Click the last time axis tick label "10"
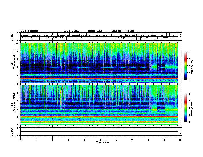Screen dimensions: 203x157 tap(180, 140)
